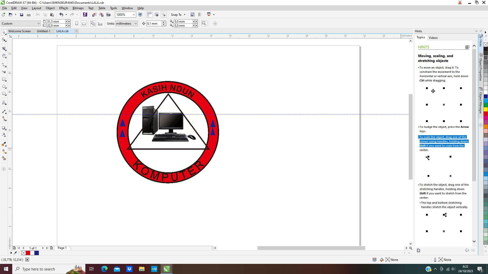The width and height of the screenshot is (488, 274).
Task: Select the Crop tool
Action: pos(4,48)
